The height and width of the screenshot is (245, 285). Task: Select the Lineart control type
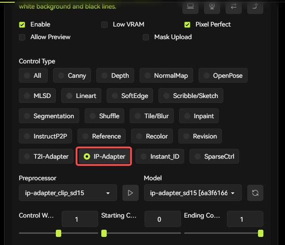click(x=81, y=96)
